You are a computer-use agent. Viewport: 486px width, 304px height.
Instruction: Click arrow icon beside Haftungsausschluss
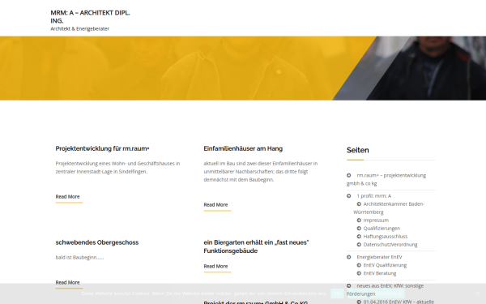coord(359,237)
